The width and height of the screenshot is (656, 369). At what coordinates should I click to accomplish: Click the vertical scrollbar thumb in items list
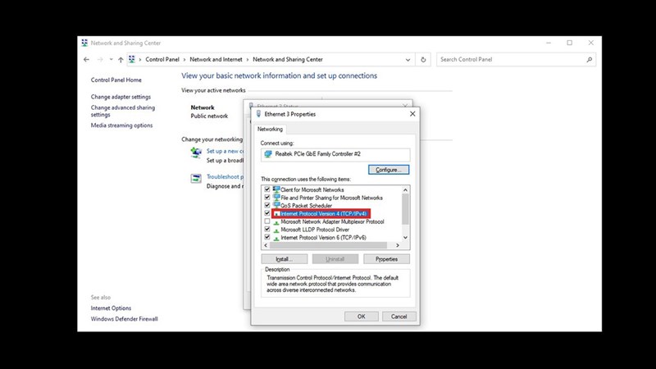click(x=405, y=209)
